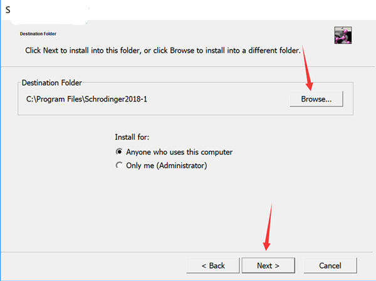
Task: Click the 'Anyone who uses this computer' label text
Action: pos(175,152)
